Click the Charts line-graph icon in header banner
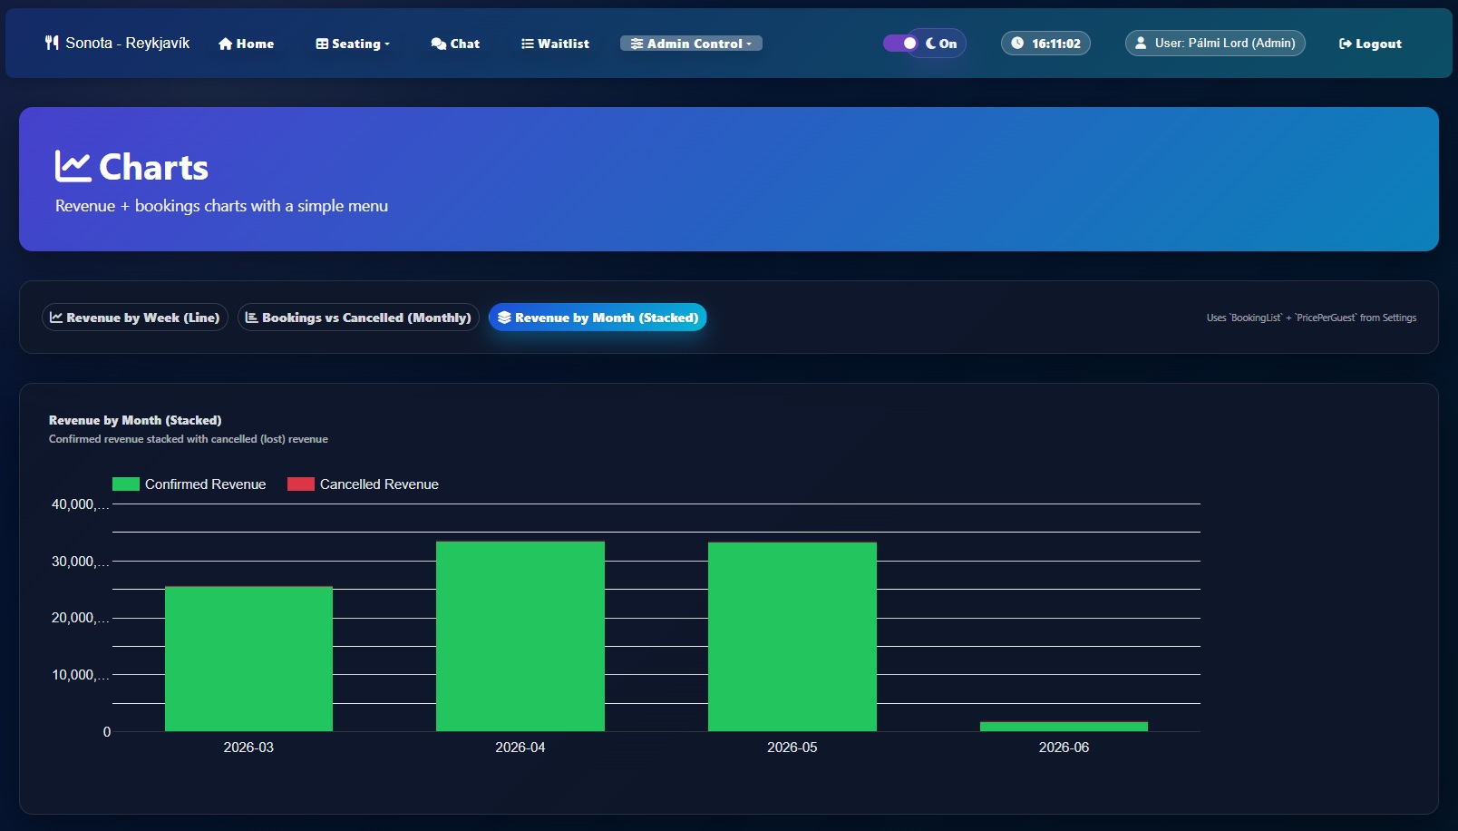 coord(73,166)
